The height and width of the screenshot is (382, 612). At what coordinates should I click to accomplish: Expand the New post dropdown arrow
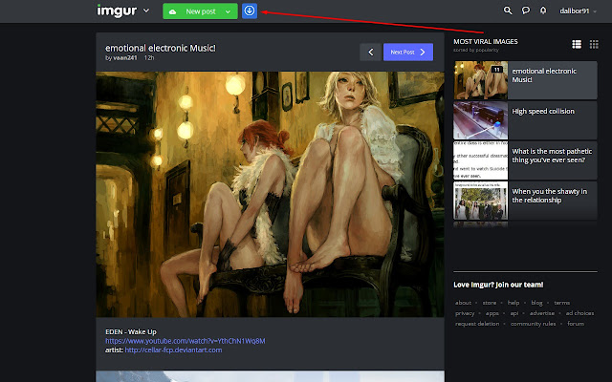[x=228, y=11]
